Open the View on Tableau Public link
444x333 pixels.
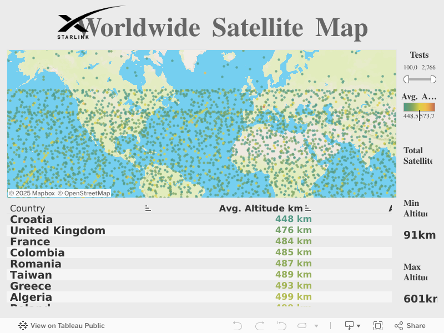[x=67, y=326]
